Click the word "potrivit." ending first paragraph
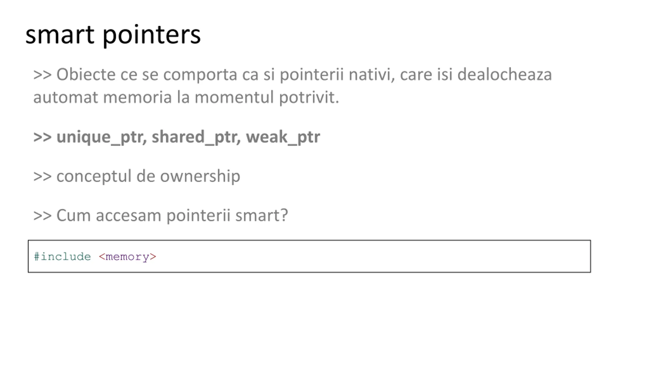This screenshot has height=365, width=649. pyautogui.click(x=309, y=97)
